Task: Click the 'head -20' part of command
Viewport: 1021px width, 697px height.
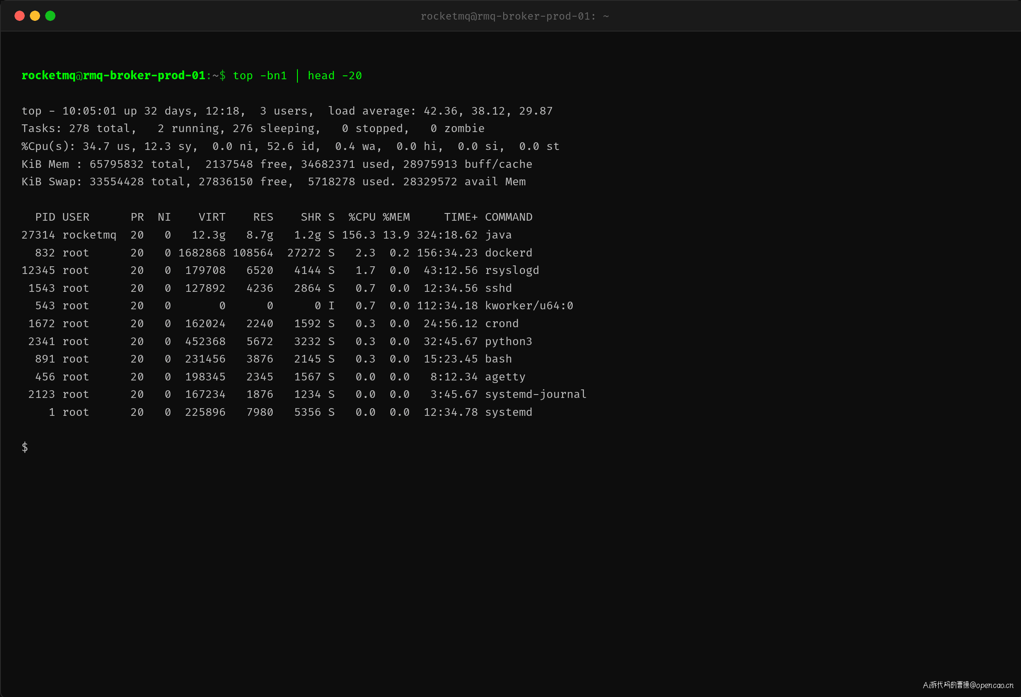Action: tap(335, 75)
